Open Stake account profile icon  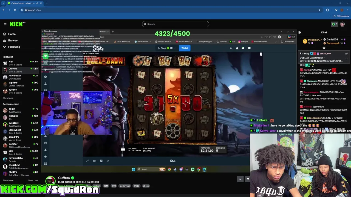pos(237,48)
